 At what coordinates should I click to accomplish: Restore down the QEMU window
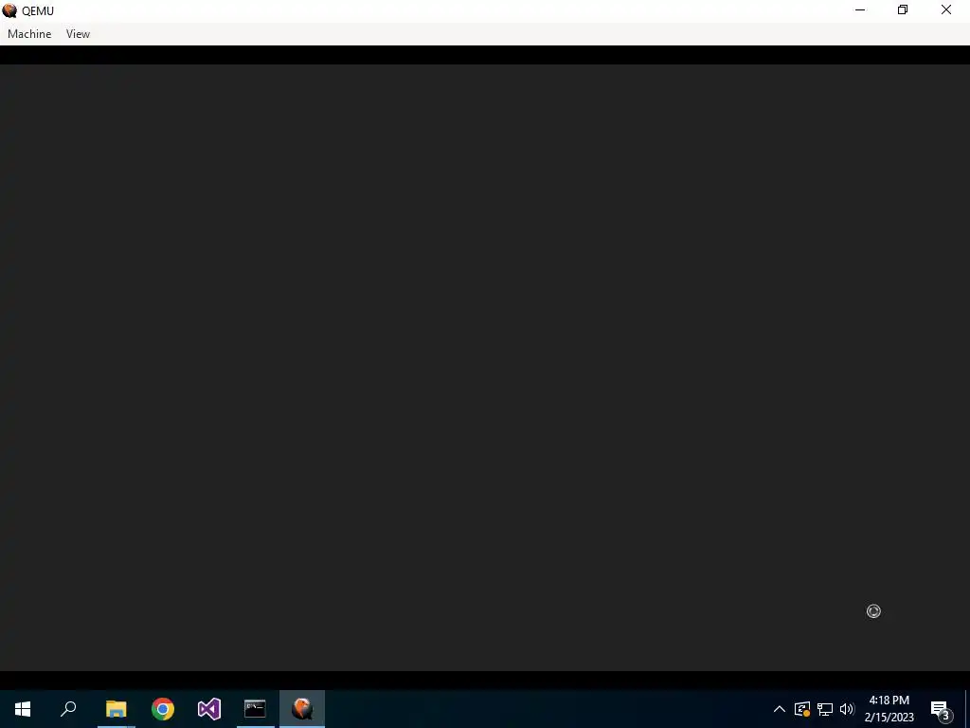click(x=903, y=9)
